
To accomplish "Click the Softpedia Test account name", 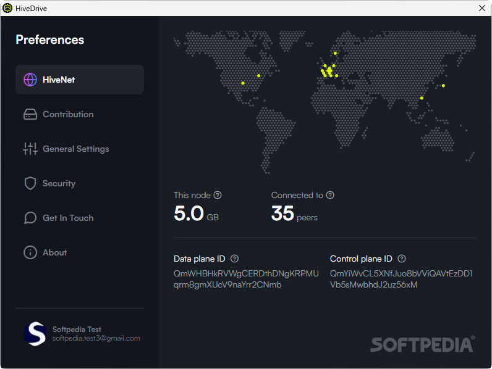I will click(x=77, y=330).
